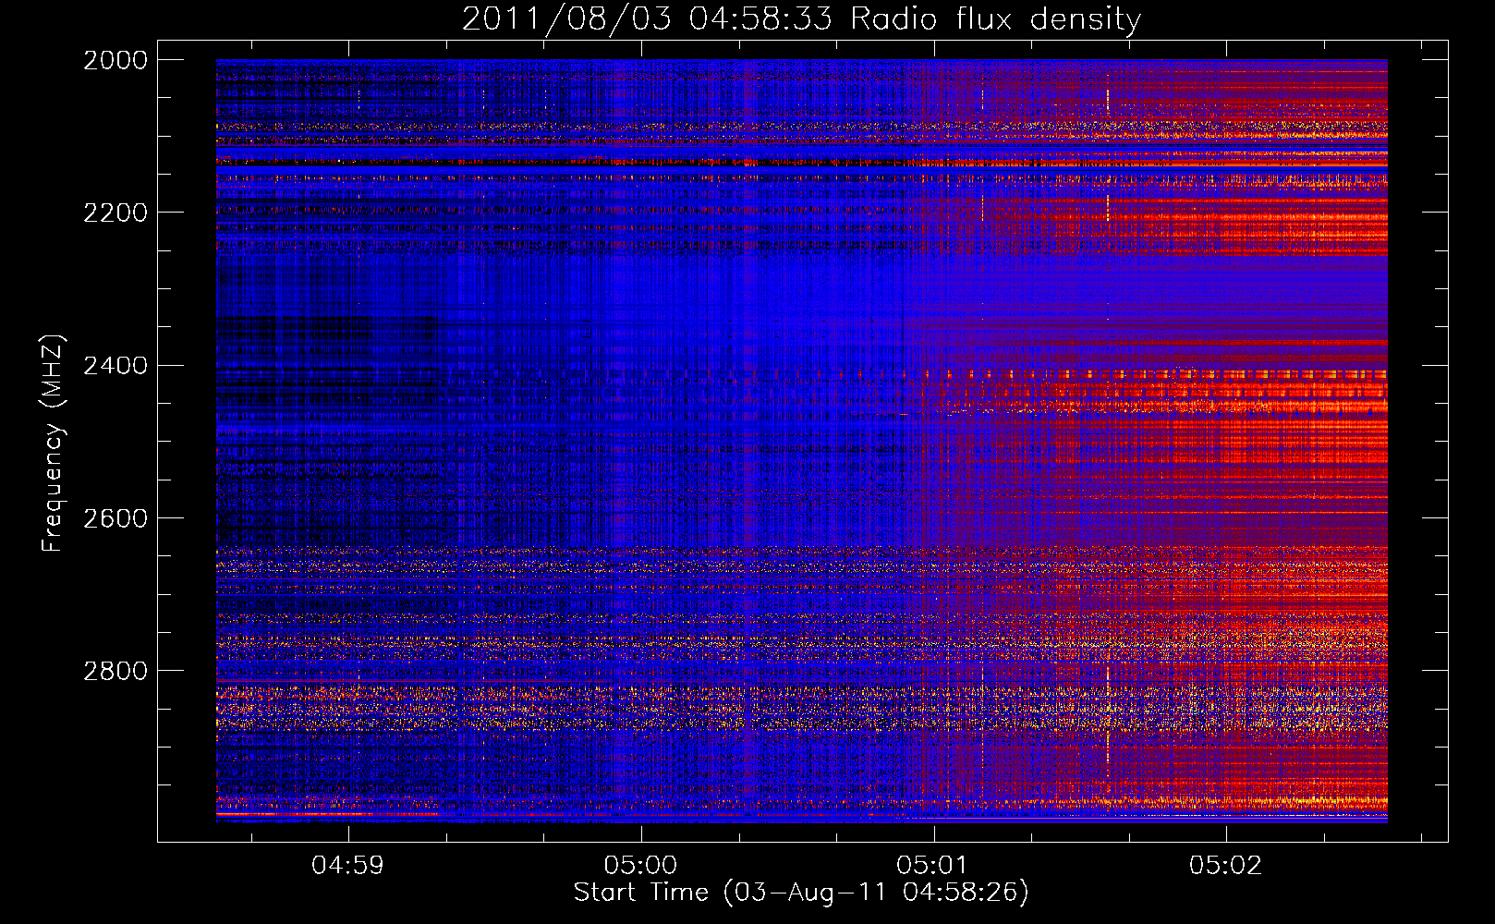Click the plot title "2011/08/03 04:58:33 Radio flux density"

point(801,18)
